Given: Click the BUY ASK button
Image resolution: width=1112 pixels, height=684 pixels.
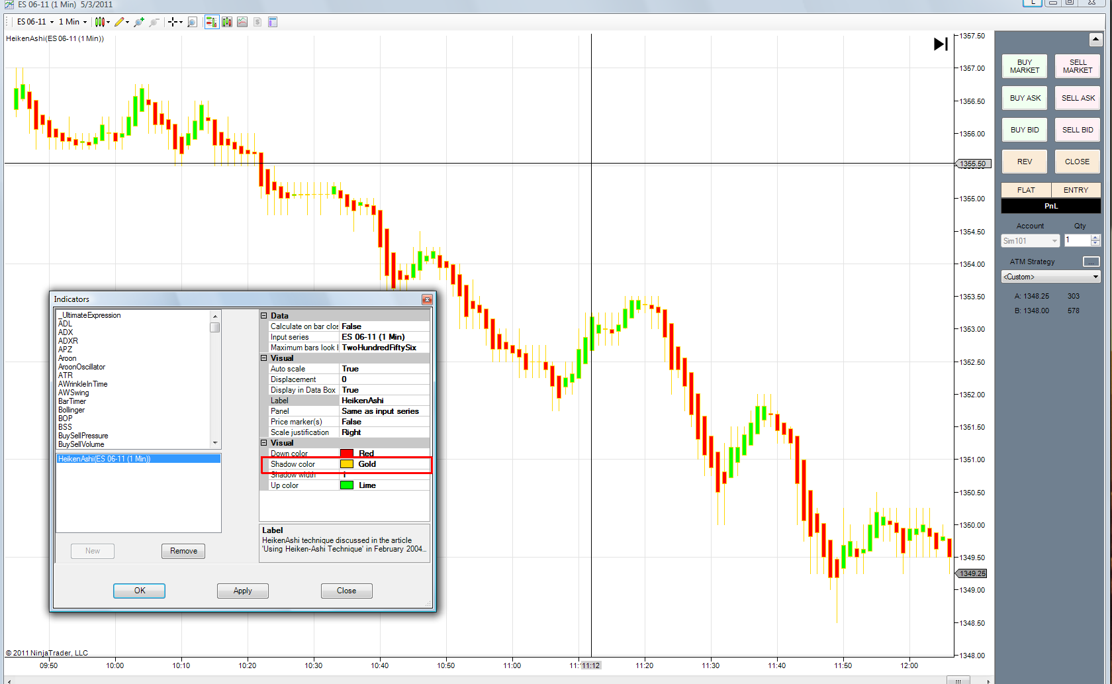Looking at the screenshot, I should pyautogui.click(x=1025, y=98).
